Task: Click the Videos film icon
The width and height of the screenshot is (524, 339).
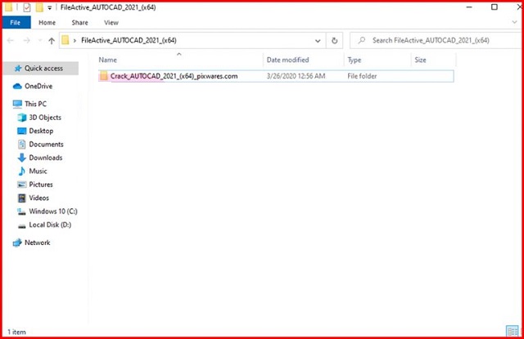Action: pyautogui.click(x=22, y=198)
